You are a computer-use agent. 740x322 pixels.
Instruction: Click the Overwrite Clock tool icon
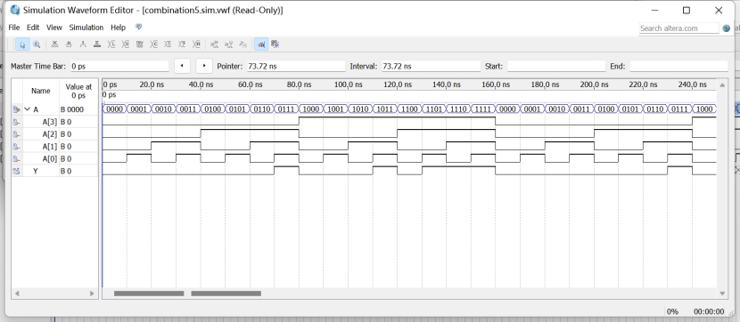click(x=168, y=44)
